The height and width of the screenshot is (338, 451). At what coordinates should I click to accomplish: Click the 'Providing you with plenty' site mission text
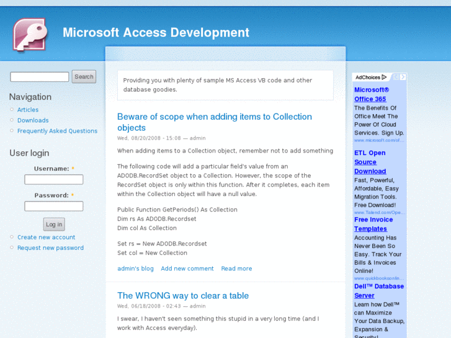tap(218, 85)
